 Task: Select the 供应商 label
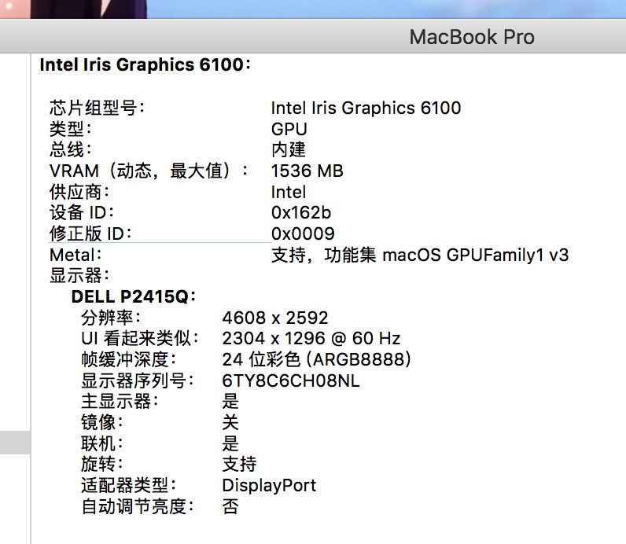[x=79, y=192]
